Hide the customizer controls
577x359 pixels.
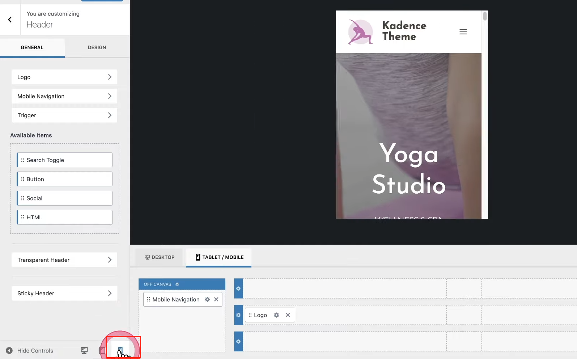(30, 350)
